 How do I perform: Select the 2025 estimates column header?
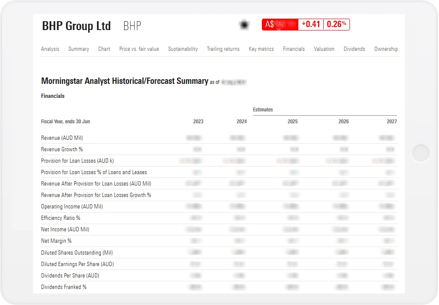(x=292, y=122)
